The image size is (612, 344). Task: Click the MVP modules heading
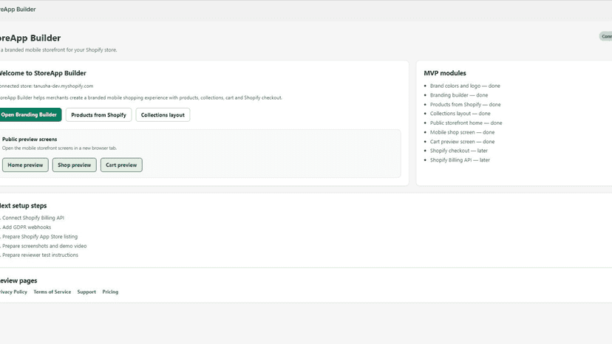[x=445, y=73]
